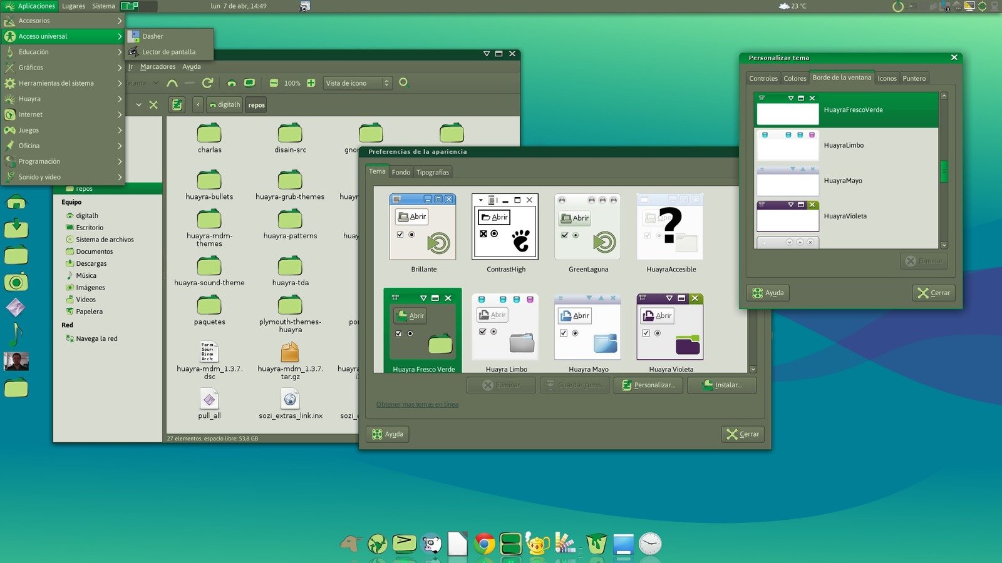Open the trash bin in the dock
Image resolution: width=1002 pixels, height=563 pixels.
coord(596,544)
